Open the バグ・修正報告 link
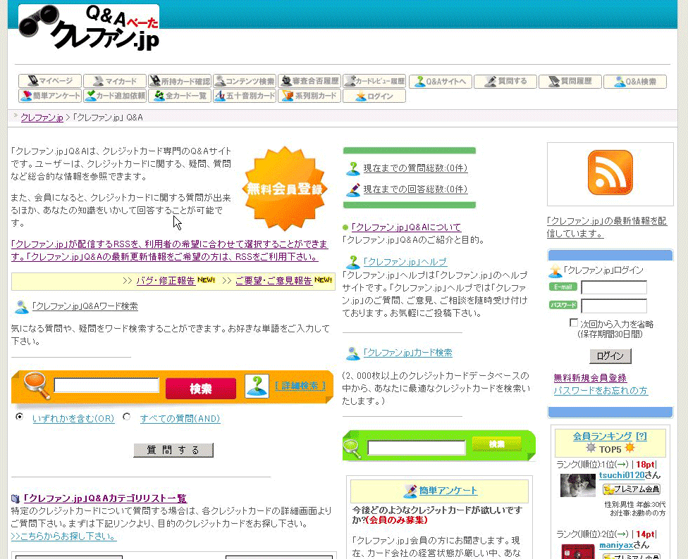 (165, 281)
